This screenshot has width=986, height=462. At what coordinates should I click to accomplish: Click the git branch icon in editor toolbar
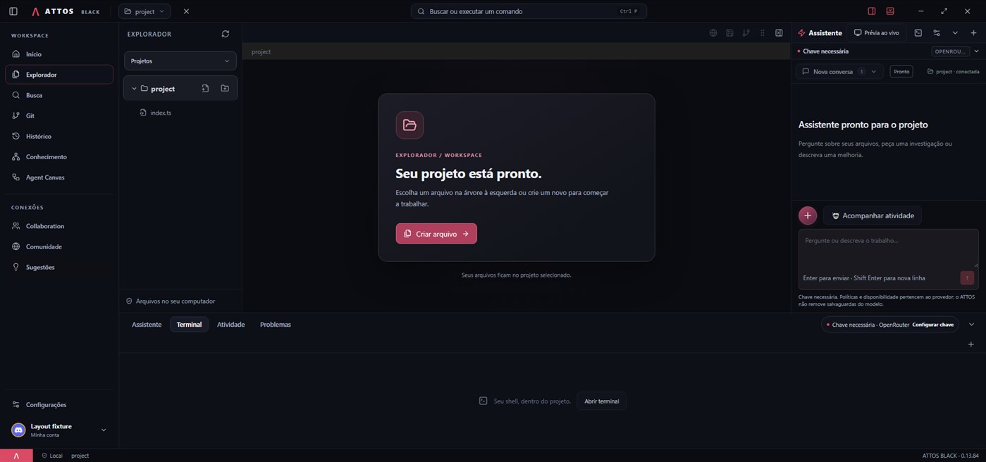[x=746, y=33]
